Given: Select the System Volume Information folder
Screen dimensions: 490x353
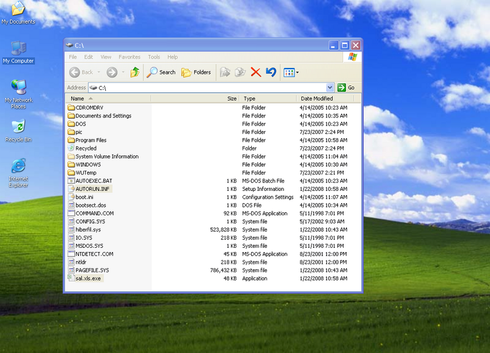Looking at the screenshot, I should pyautogui.click(x=103, y=157).
